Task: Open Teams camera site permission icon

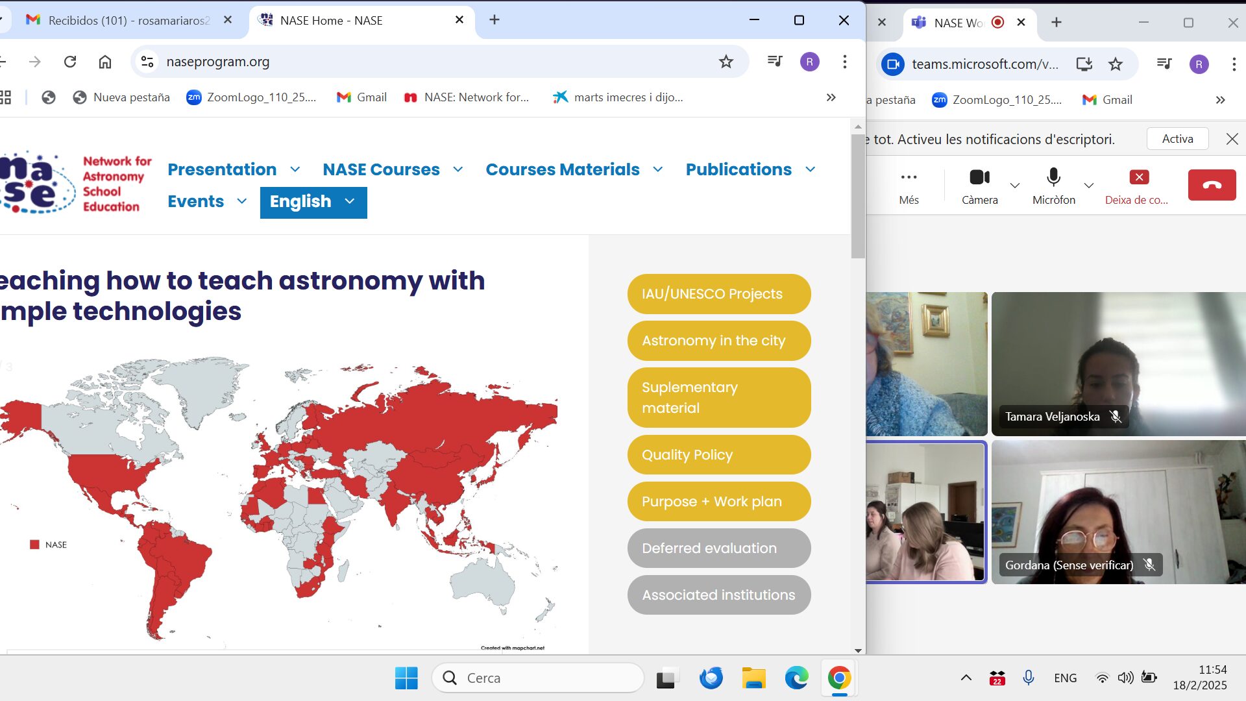Action: tap(893, 64)
